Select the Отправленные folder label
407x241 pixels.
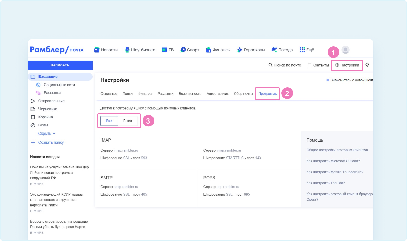[x=52, y=101]
